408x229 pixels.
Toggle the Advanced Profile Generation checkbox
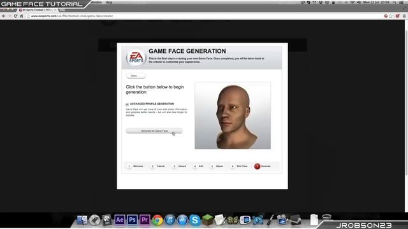[x=127, y=104]
